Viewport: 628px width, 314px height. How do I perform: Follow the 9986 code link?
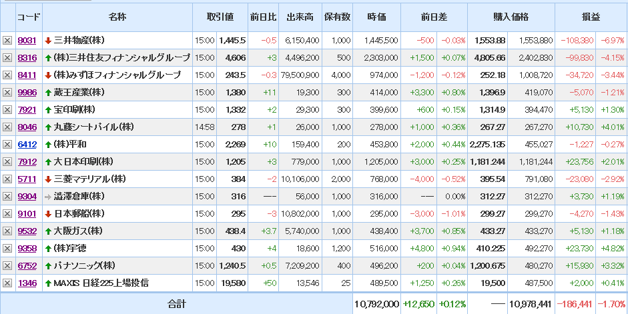(x=27, y=92)
